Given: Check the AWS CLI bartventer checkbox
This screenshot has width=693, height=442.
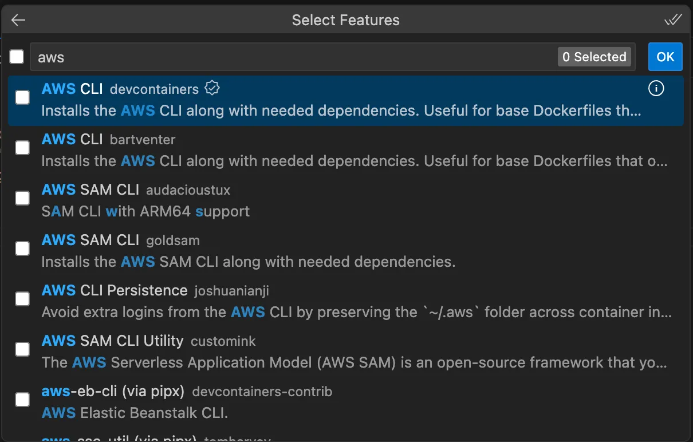Looking at the screenshot, I should coord(22,148).
